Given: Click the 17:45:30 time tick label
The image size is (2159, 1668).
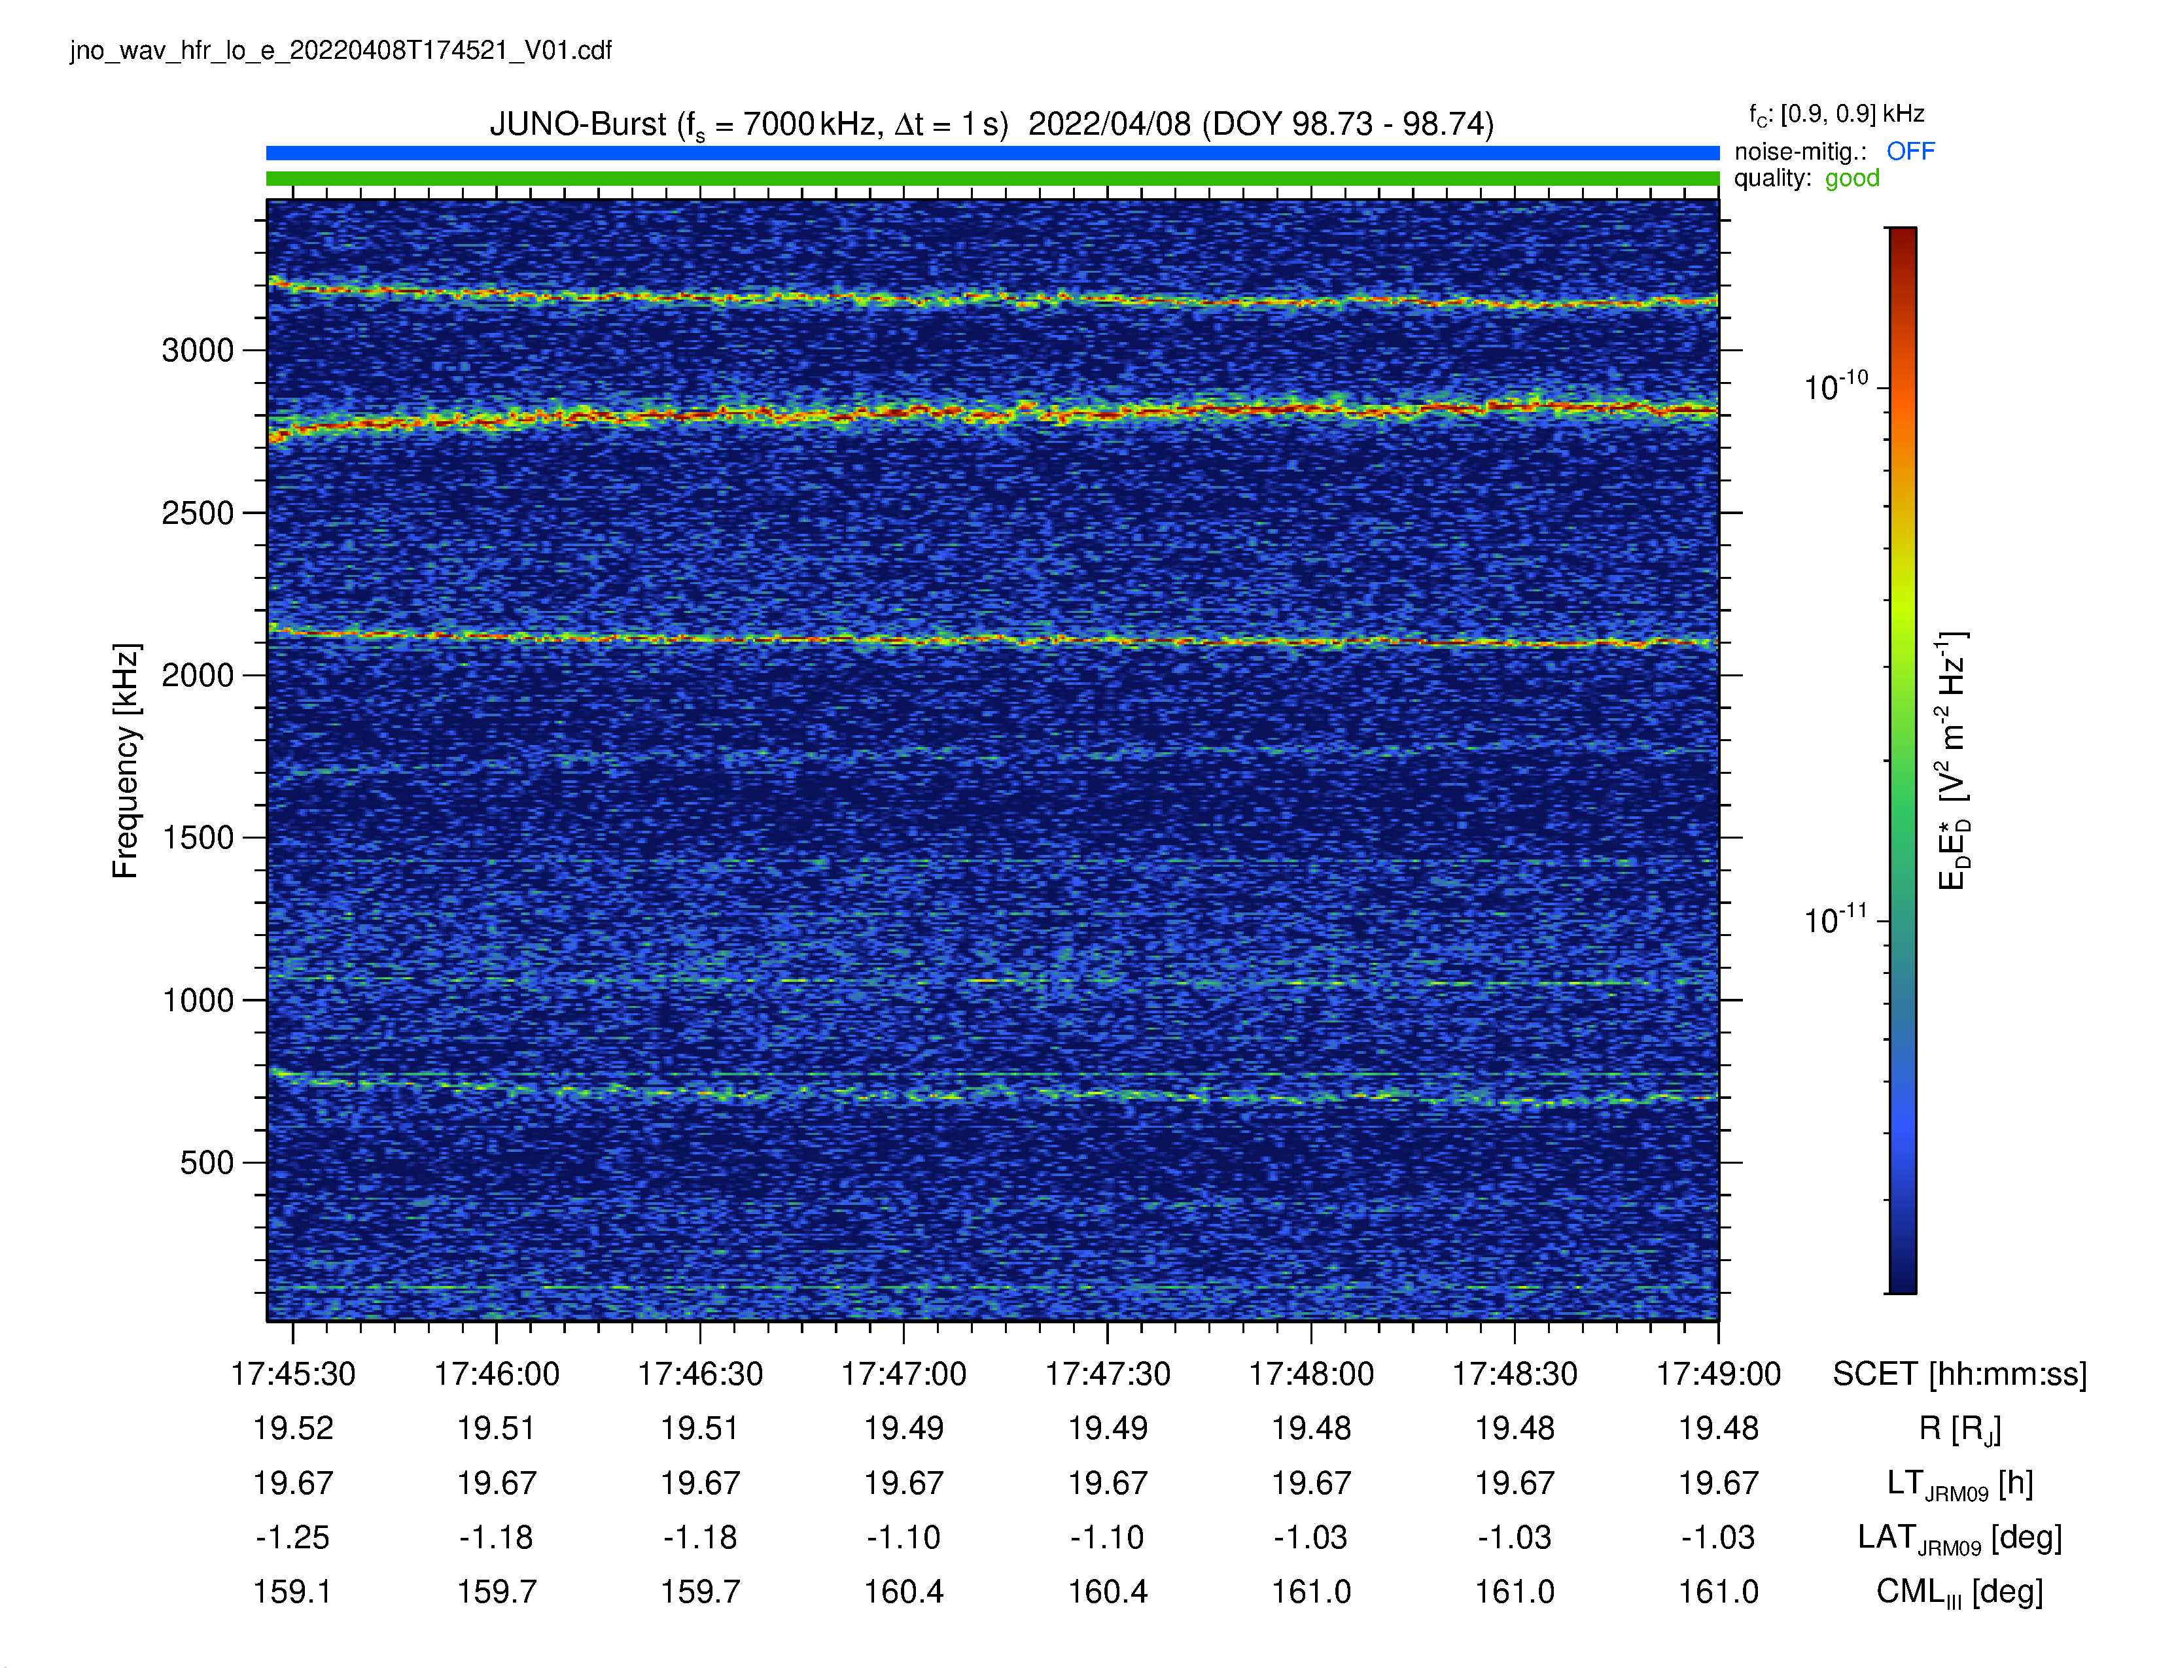Looking at the screenshot, I should 292,1374.
